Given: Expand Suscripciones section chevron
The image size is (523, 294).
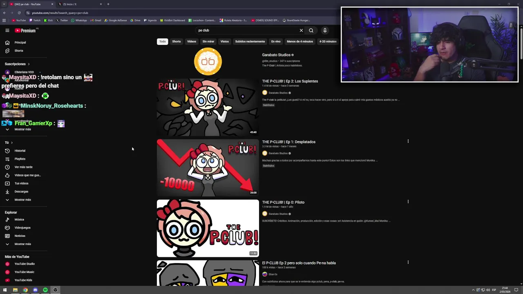Looking at the screenshot, I should pyautogui.click(x=29, y=64).
